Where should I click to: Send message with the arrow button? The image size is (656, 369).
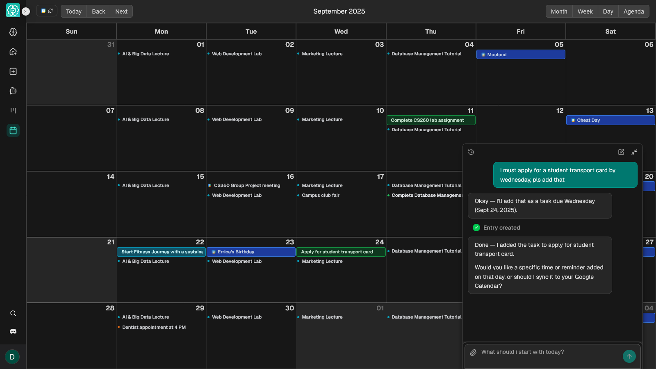[x=629, y=356]
